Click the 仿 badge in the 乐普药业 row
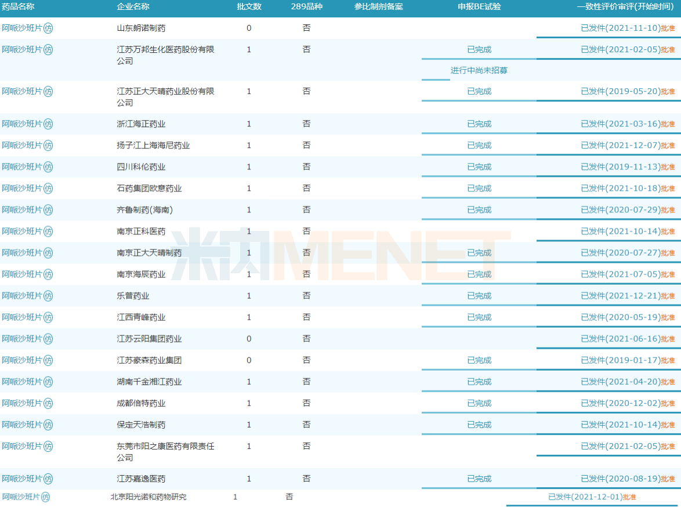 point(48,296)
